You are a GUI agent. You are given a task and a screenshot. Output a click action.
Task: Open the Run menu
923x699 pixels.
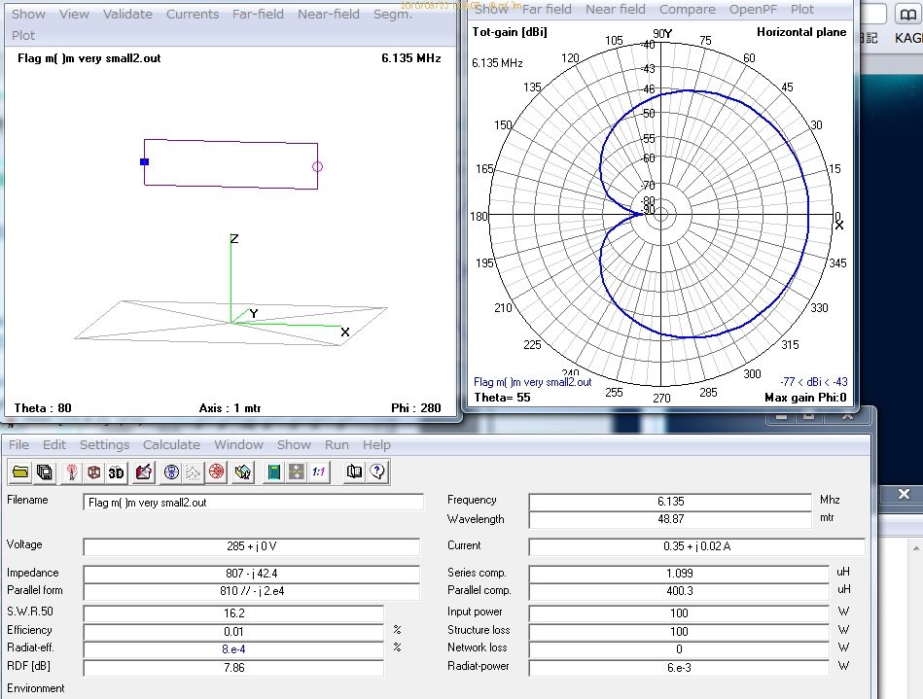tap(337, 445)
